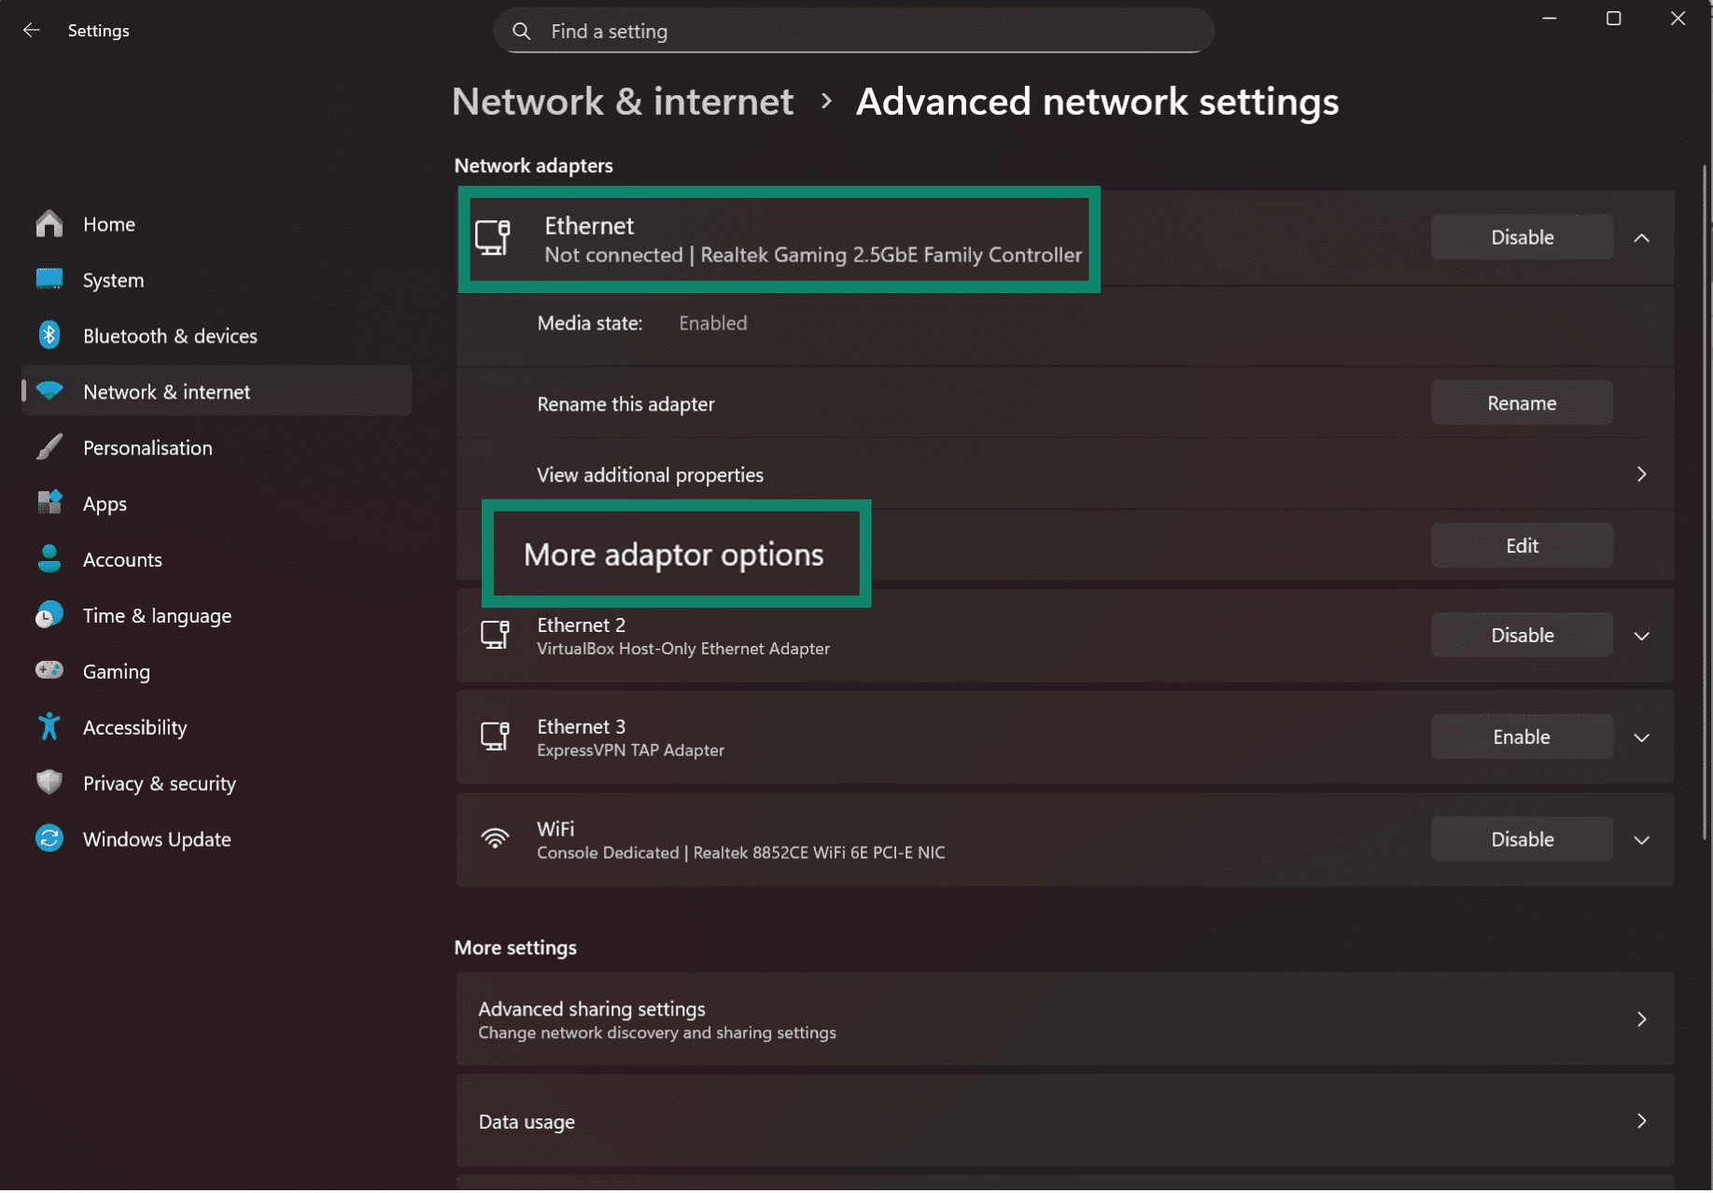Click the Find a setting search box
This screenshot has height=1193, width=1713.
[x=852, y=31]
